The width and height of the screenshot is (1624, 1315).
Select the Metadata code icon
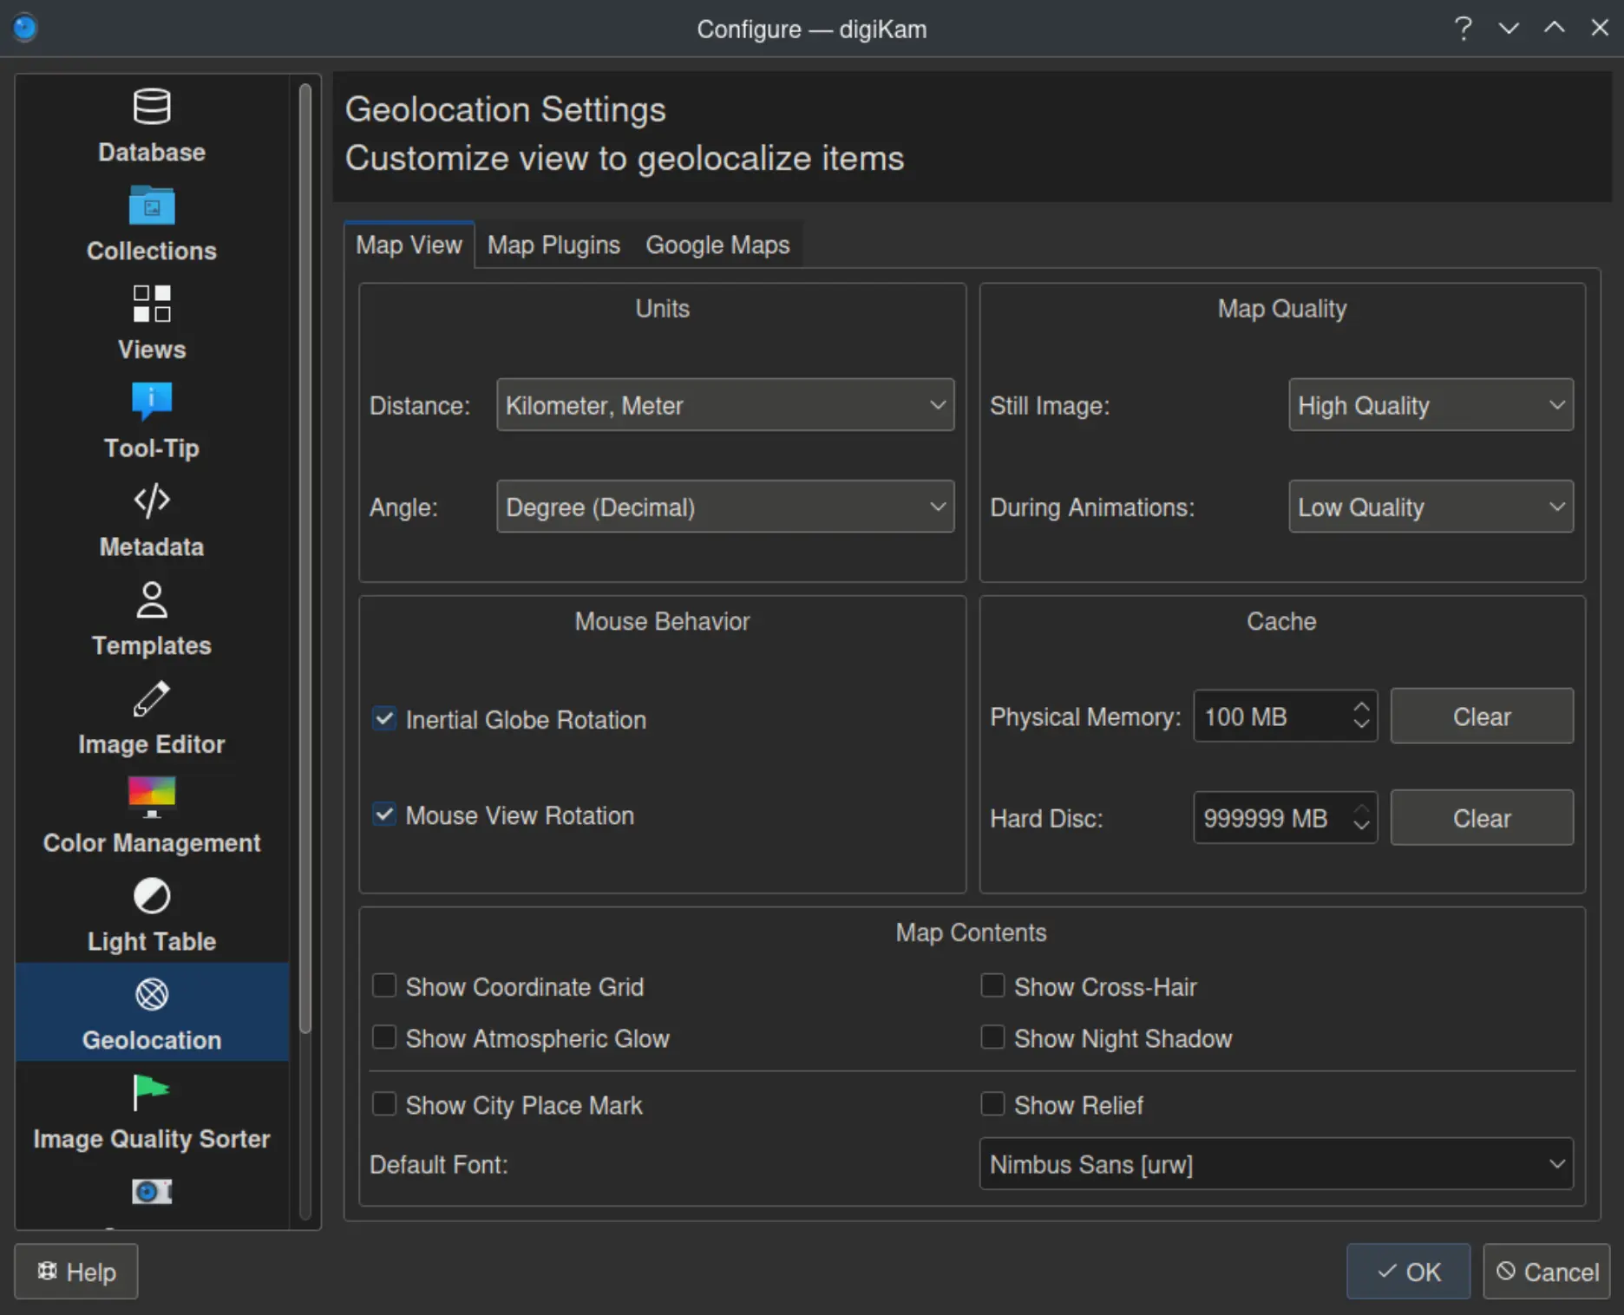pos(151,500)
